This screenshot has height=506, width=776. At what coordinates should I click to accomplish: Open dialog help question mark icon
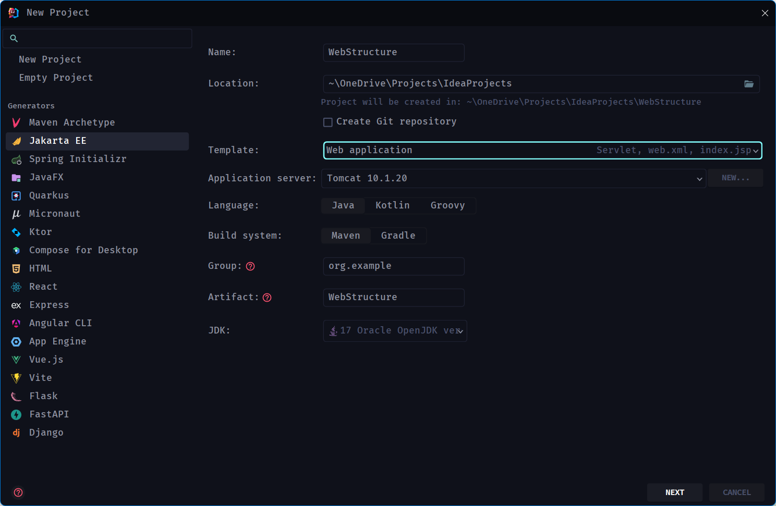(18, 492)
